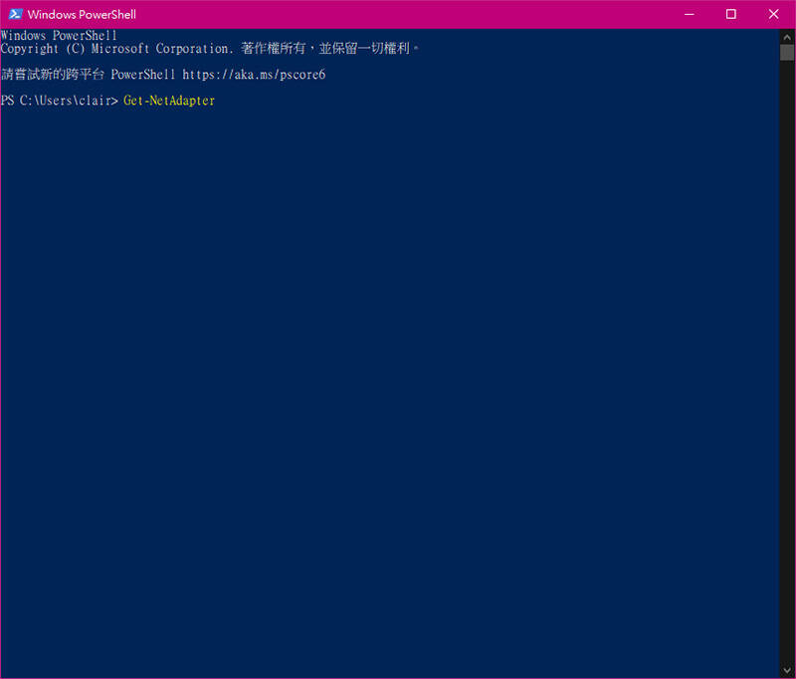Close the Windows PowerShell window

coord(774,14)
